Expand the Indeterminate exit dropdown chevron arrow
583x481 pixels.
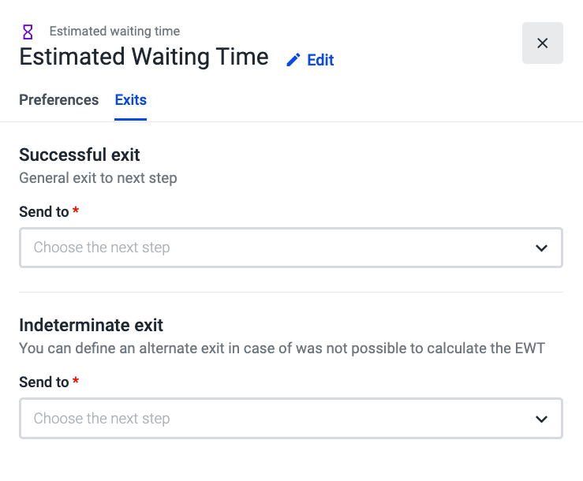pyautogui.click(x=541, y=419)
